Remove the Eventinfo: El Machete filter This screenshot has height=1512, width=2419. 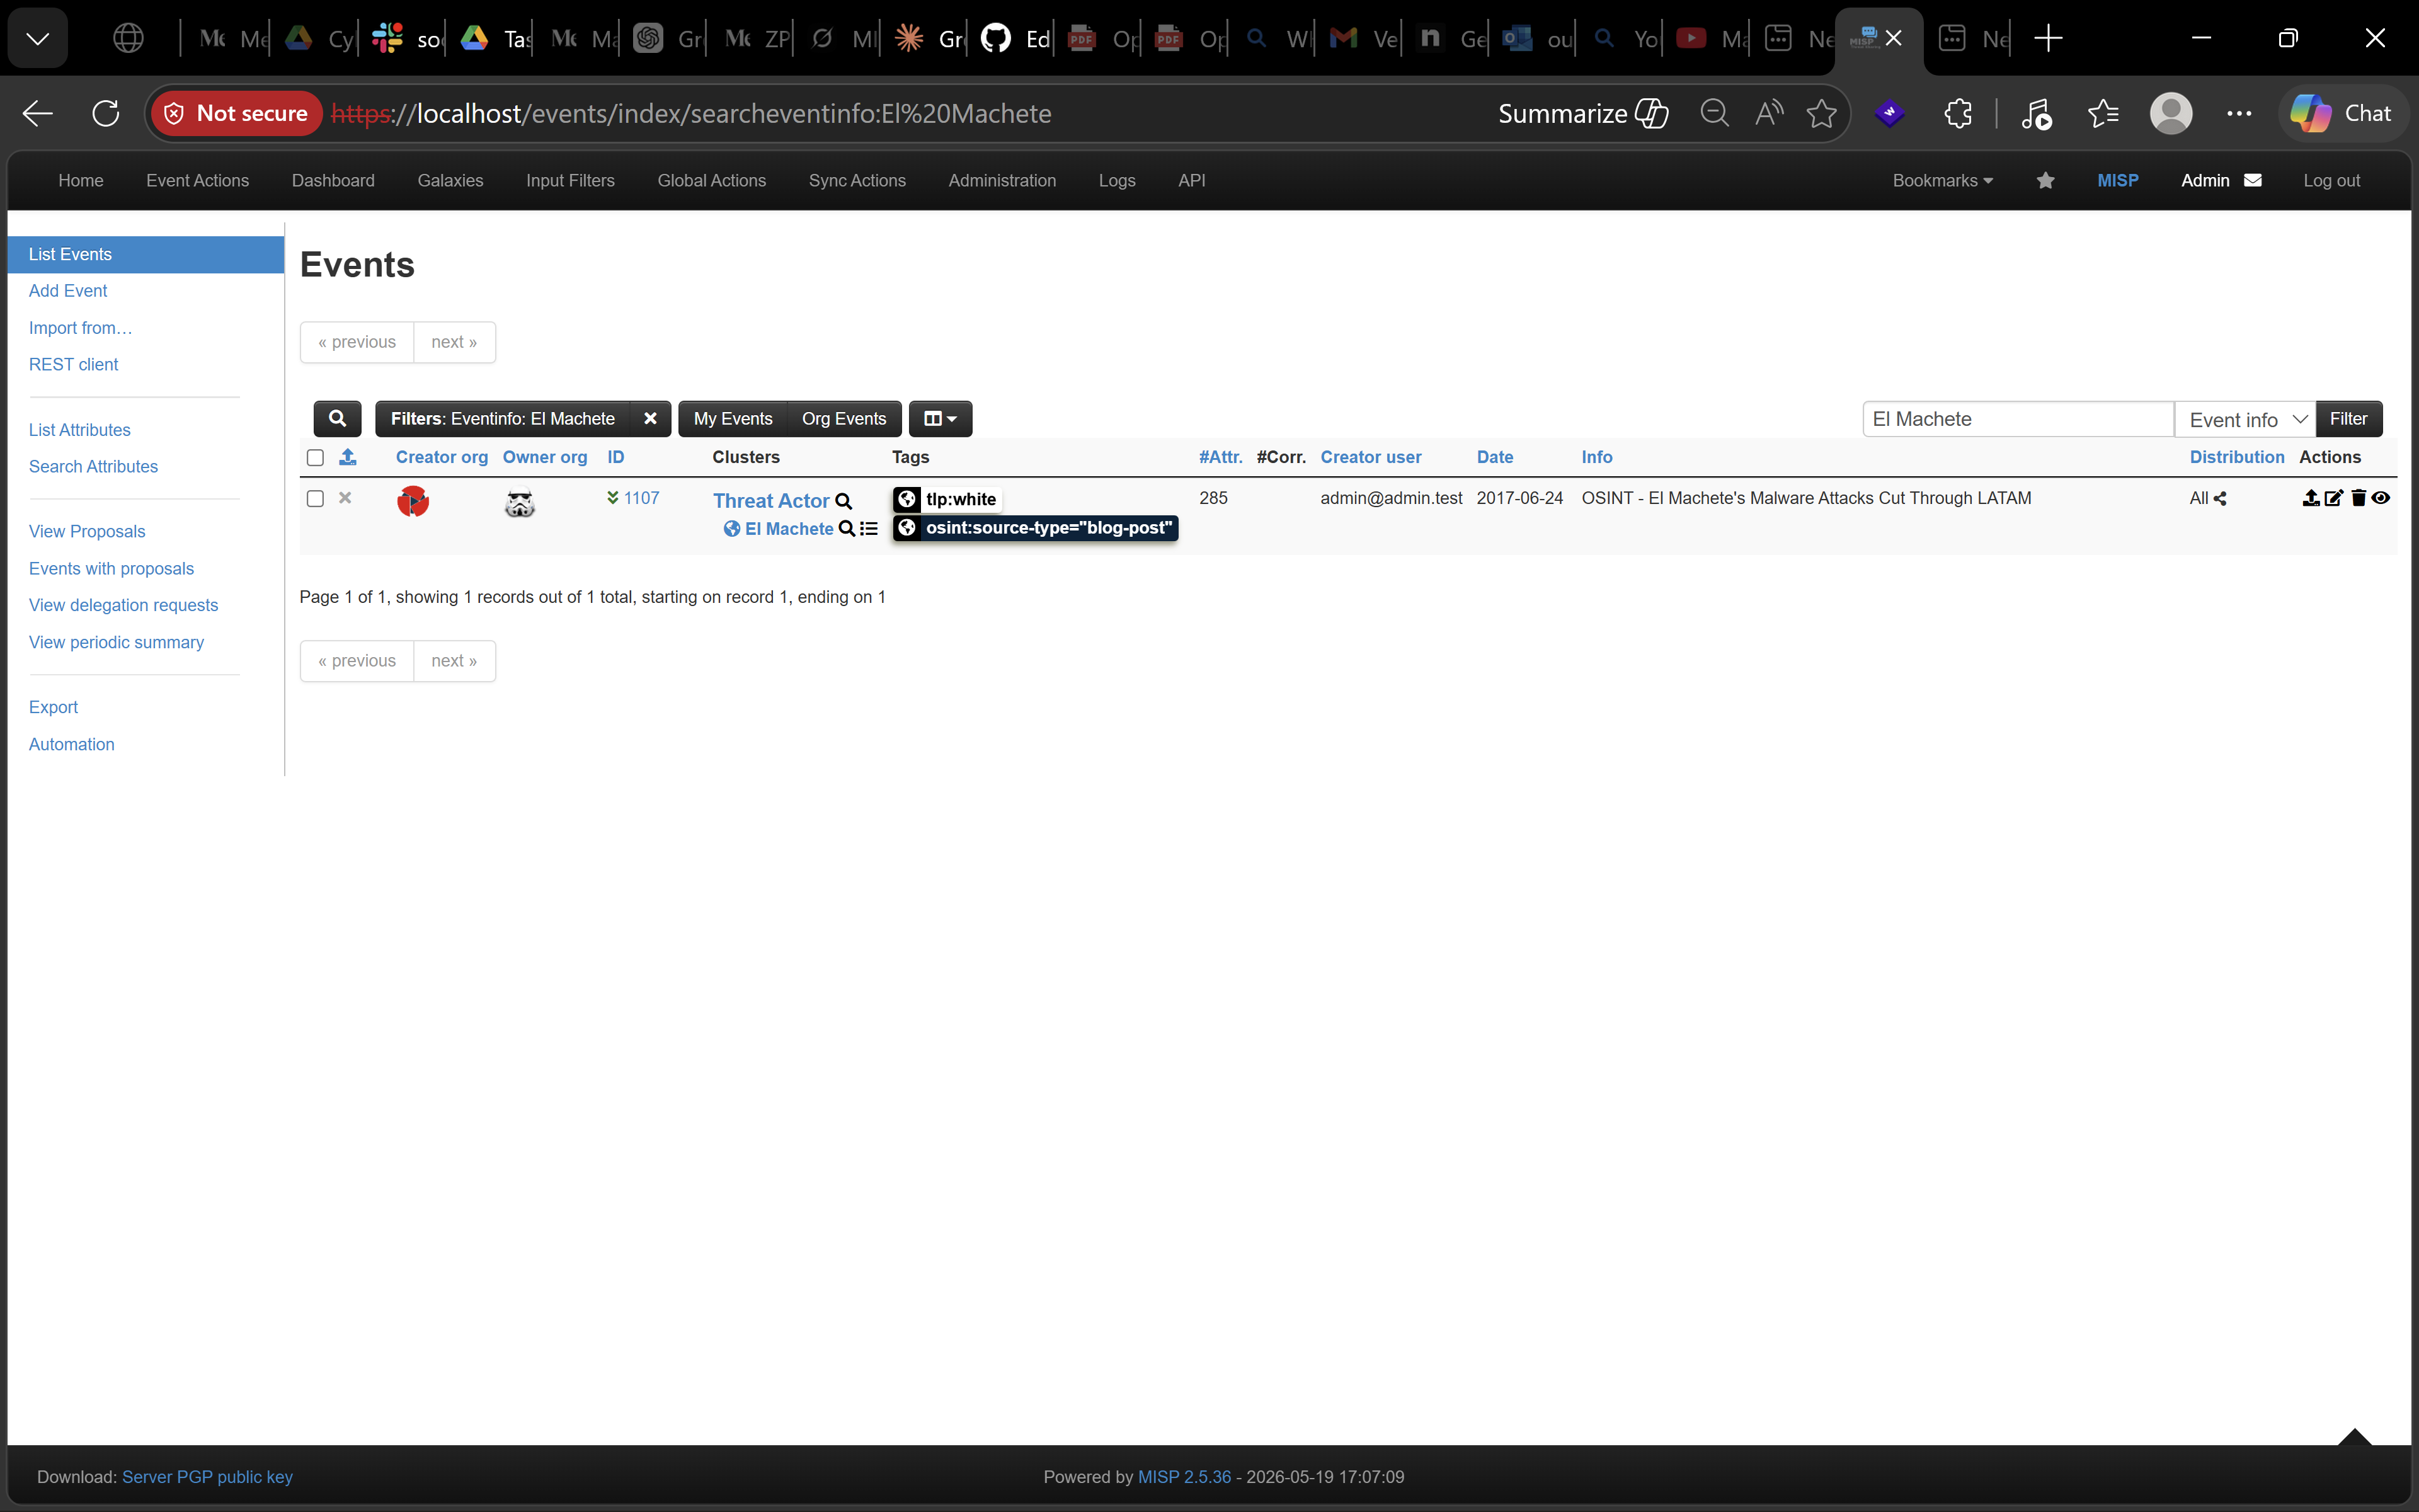tap(649, 419)
